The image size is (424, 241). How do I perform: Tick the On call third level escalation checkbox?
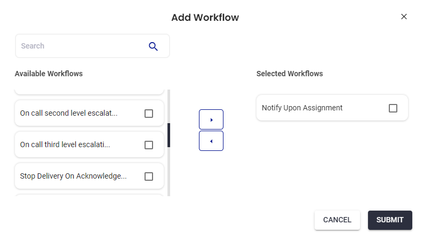pos(149,145)
